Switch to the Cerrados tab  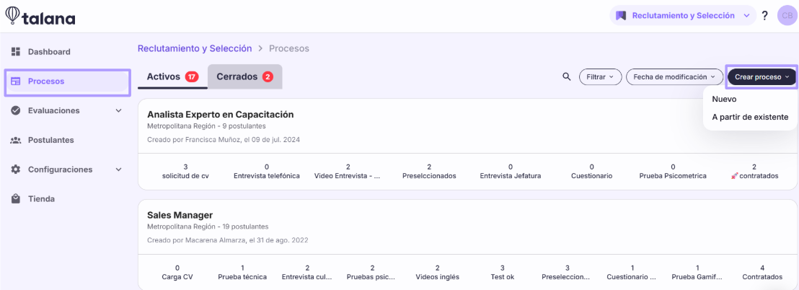click(x=244, y=76)
